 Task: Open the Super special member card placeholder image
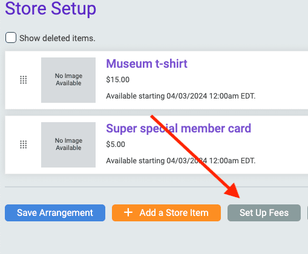[x=68, y=145]
